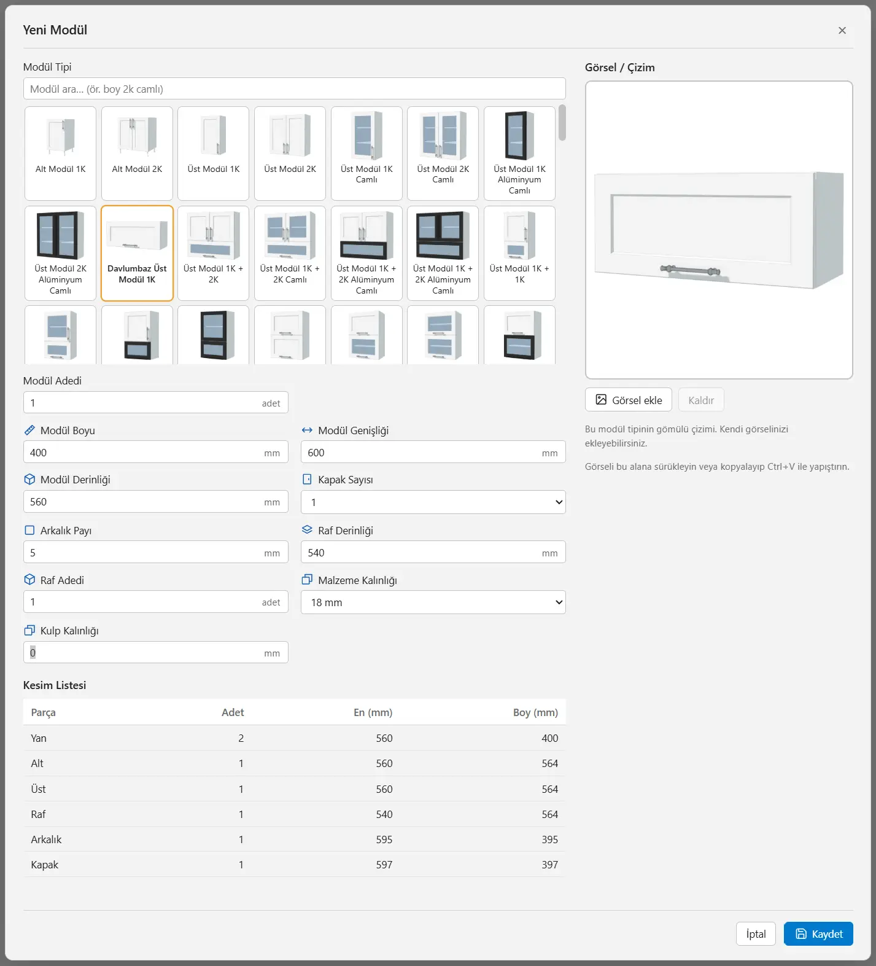The height and width of the screenshot is (966, 876).
Task: Choose the Üst Modül 1K Camlı card
Action: pyautogui.click(x=366, y=154)
